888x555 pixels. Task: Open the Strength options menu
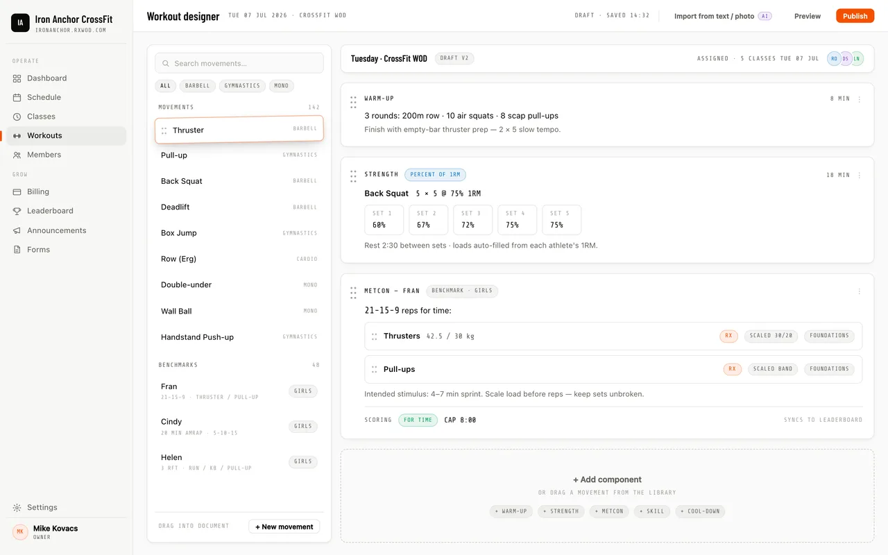tap(860, 176)
